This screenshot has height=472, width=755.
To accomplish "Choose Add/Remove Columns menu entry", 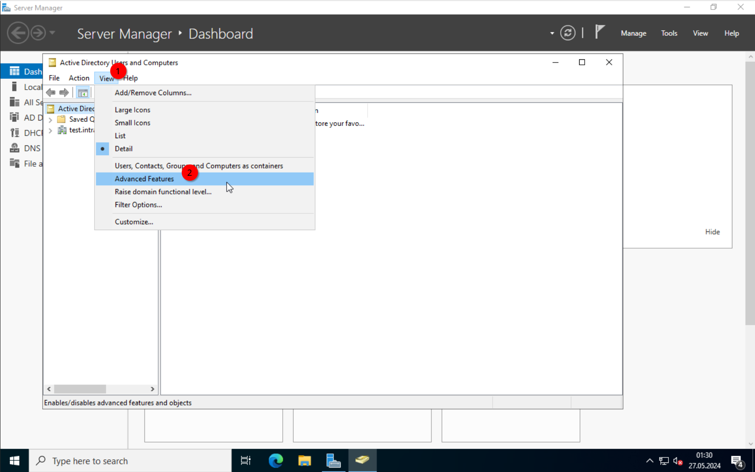I will pos(204,92).
